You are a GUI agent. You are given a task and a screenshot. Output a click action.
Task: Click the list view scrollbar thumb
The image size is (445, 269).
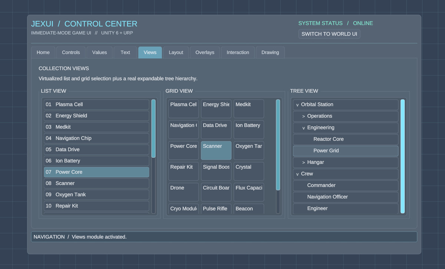click(x=154, y=128)
